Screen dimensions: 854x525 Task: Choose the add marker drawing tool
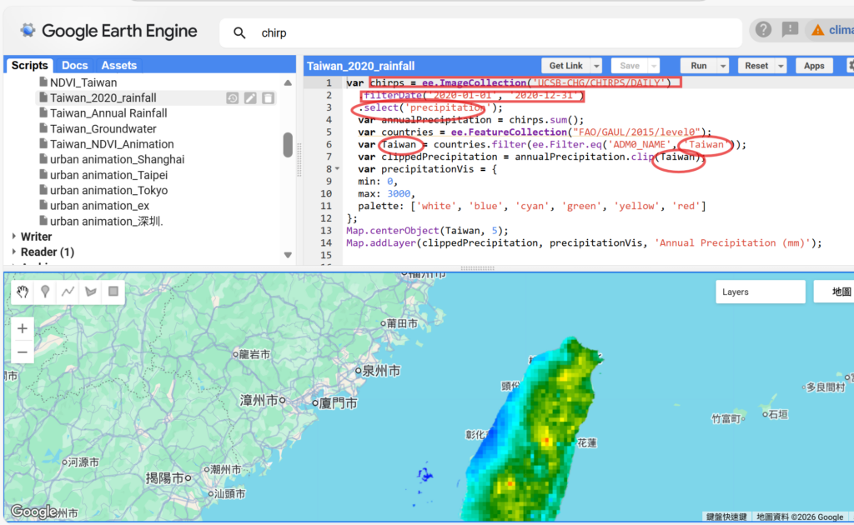click(x=46, y=292)
